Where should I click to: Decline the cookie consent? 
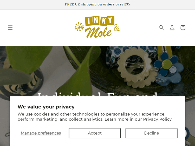[x=151, y=133]
